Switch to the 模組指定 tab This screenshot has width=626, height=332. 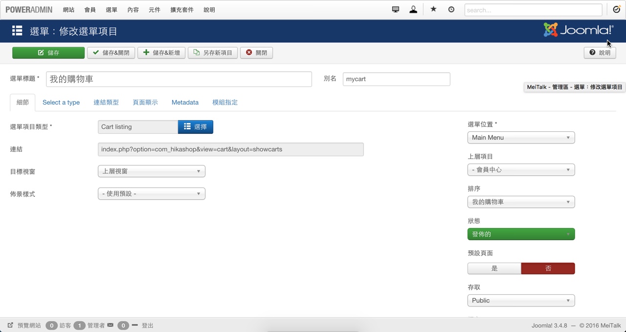[x=225, y=103]
